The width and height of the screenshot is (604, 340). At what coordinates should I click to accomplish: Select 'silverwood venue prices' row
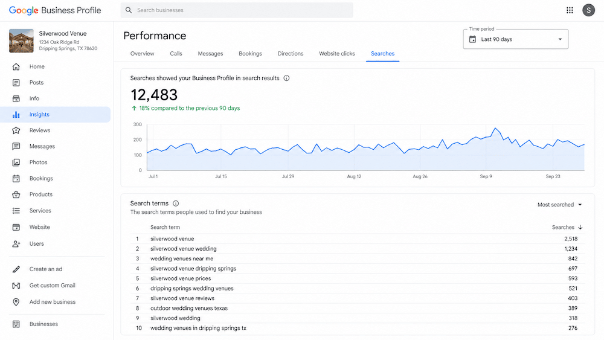(x=358, y=278)
